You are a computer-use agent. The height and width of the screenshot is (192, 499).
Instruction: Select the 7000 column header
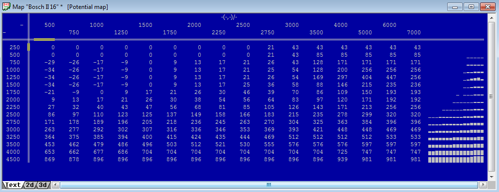click(413, 32)
